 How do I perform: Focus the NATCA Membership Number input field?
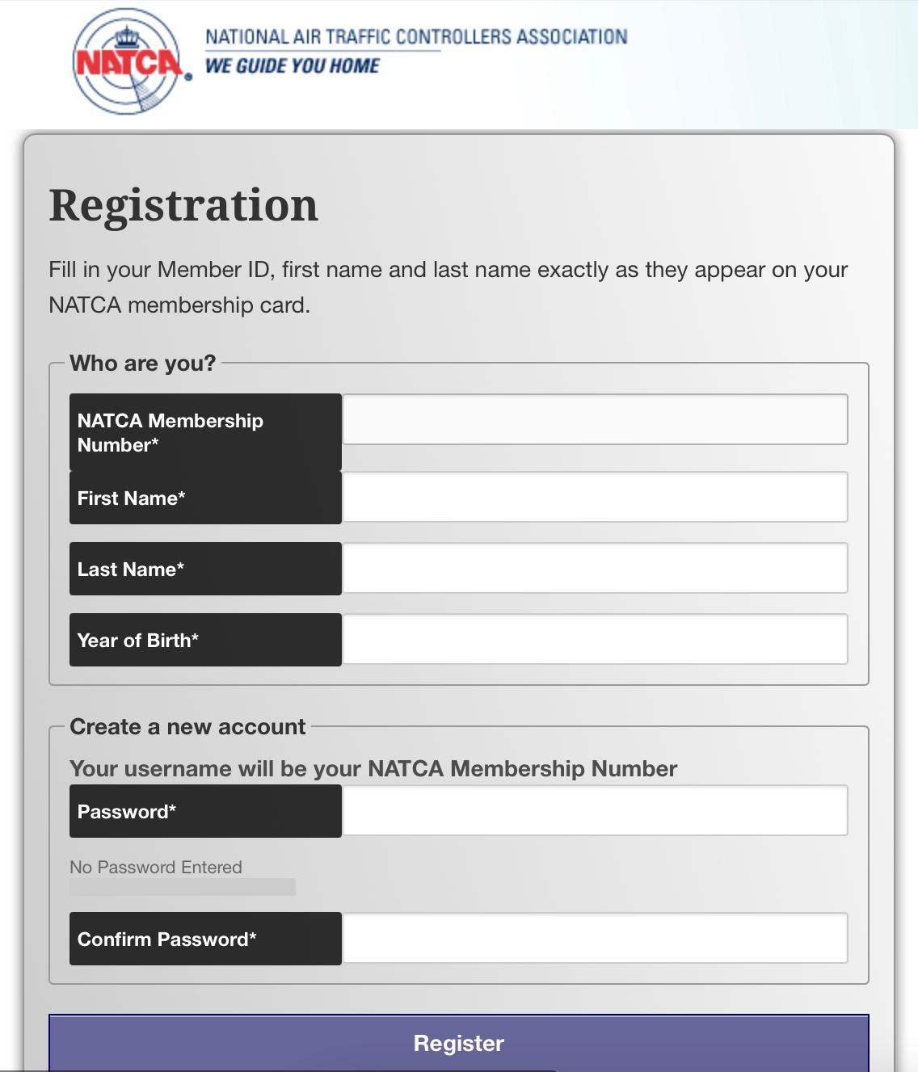[595, 419]
